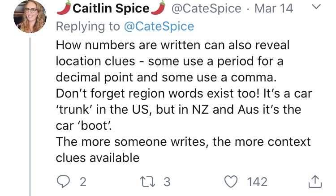This screenshot has width=336, height=196.
Task: Click the word 'trunk' in the tweet
Action: pyautogui.click(x=74, y=110)
